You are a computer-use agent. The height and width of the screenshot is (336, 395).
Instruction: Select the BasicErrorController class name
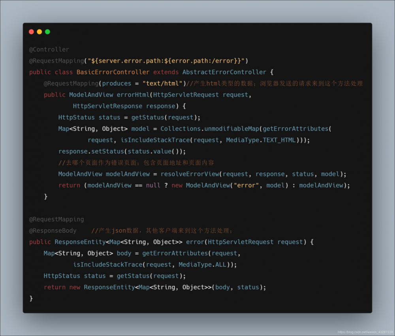coord(113,72)
